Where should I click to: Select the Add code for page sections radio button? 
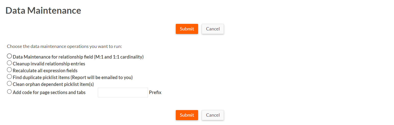[x=9, y=92]
